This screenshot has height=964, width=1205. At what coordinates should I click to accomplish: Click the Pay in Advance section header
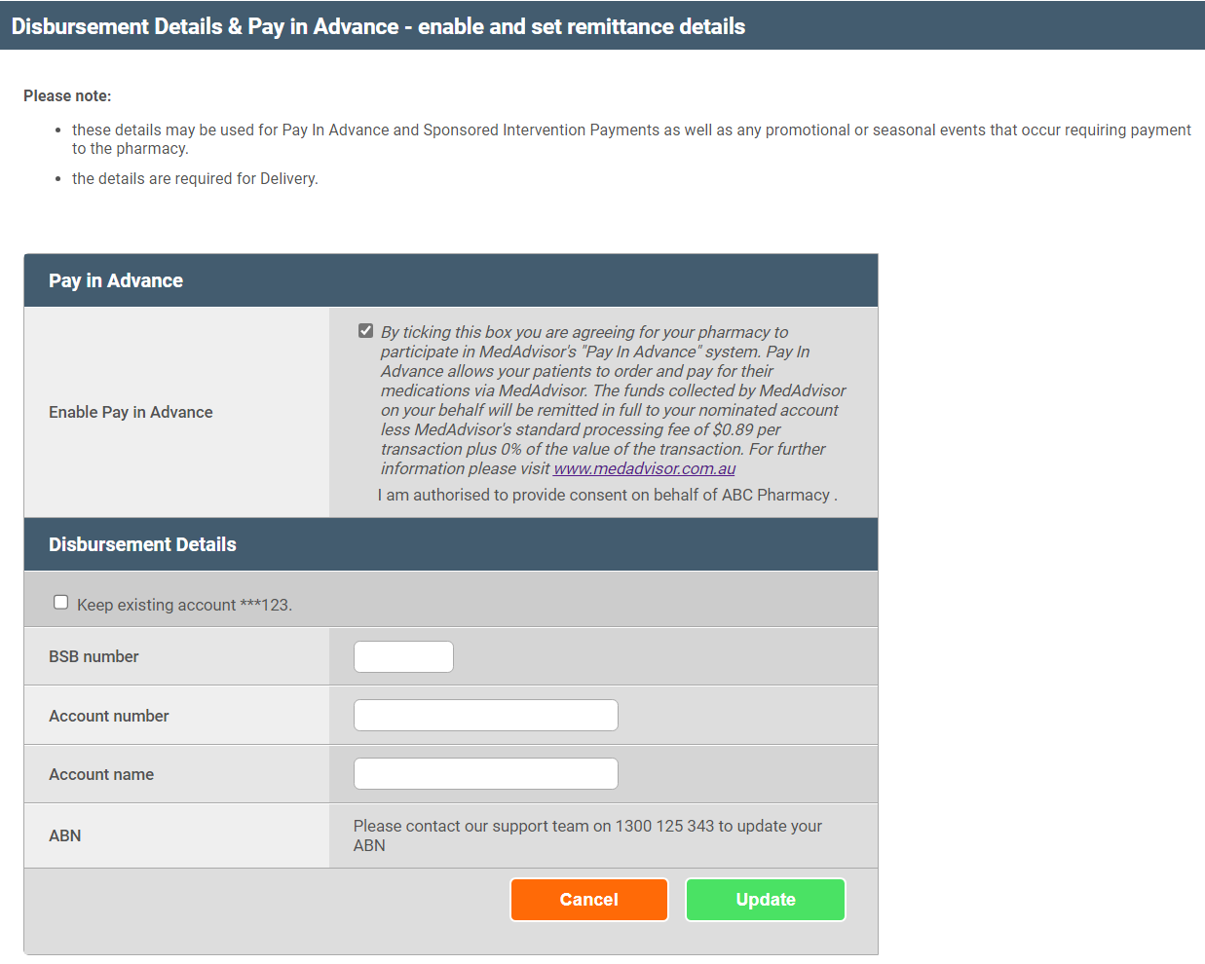pyautogui.click(x=116, y=280)
